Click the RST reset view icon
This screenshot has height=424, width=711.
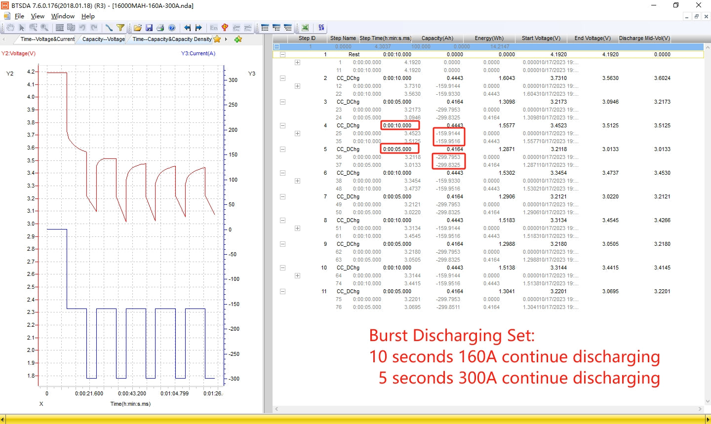pyautogui.click(x=60, y=28)
